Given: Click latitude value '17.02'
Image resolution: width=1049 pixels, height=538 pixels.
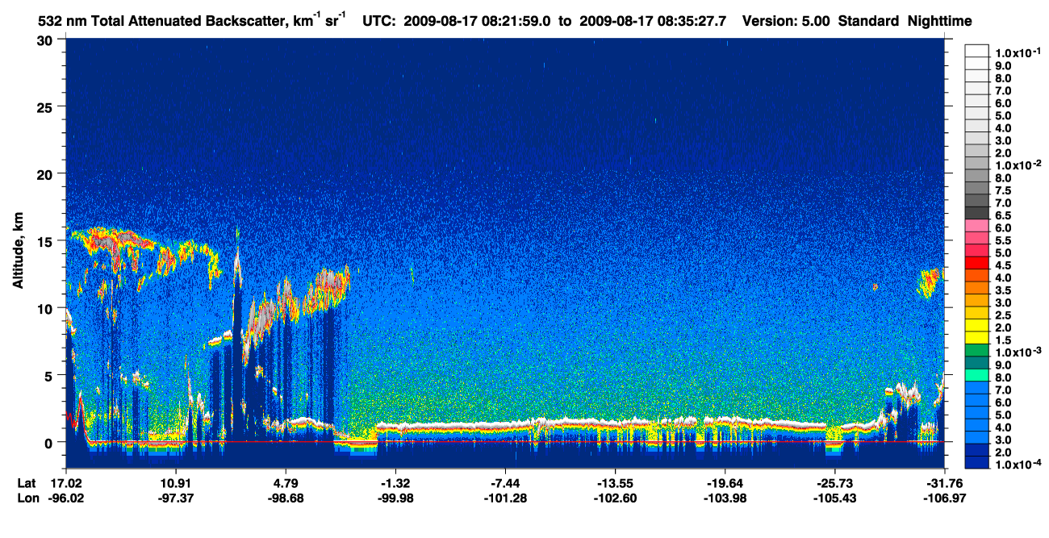Looking at the screenshot, I should coord(66,483).
